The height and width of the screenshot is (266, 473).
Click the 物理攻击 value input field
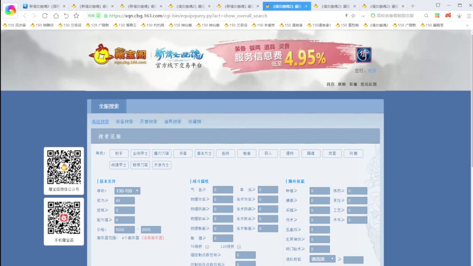[223, 199]
